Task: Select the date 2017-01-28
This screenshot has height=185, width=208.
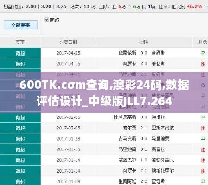Action: [x=68, y=139]
